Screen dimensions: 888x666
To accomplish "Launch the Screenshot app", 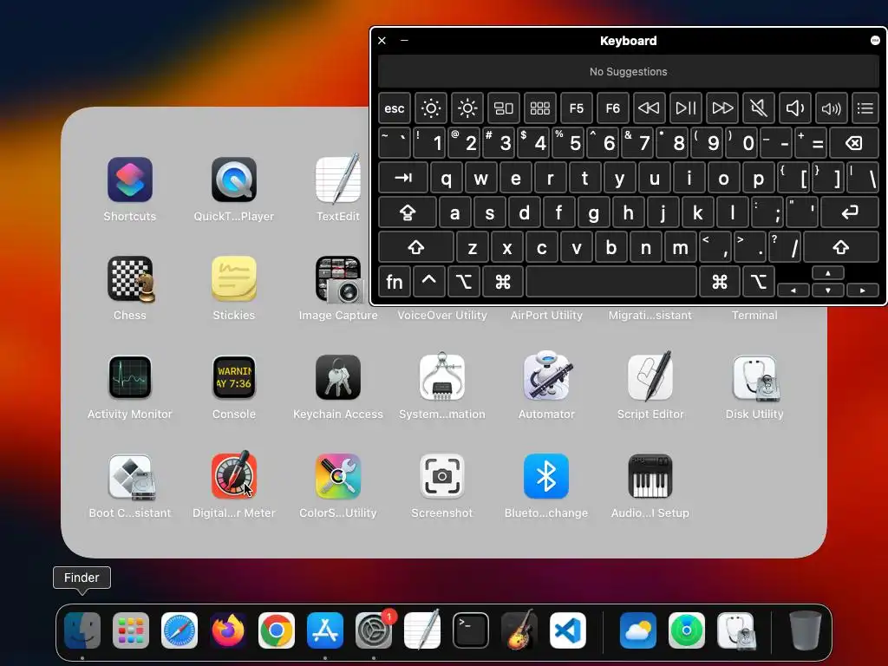I will [442, 476].
